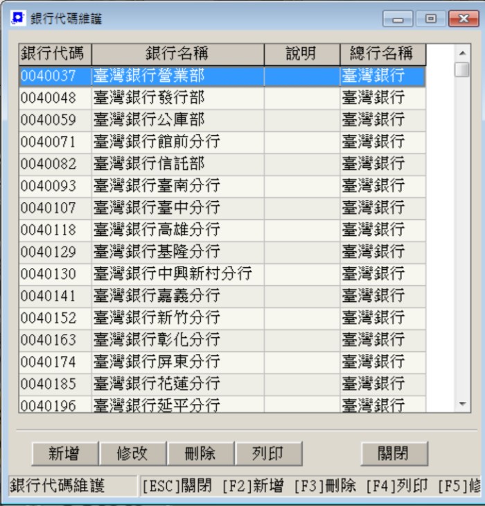Select bank code 0040174
Image resolution: width=485 pixels, height=506 pixels.
point(55,362)
